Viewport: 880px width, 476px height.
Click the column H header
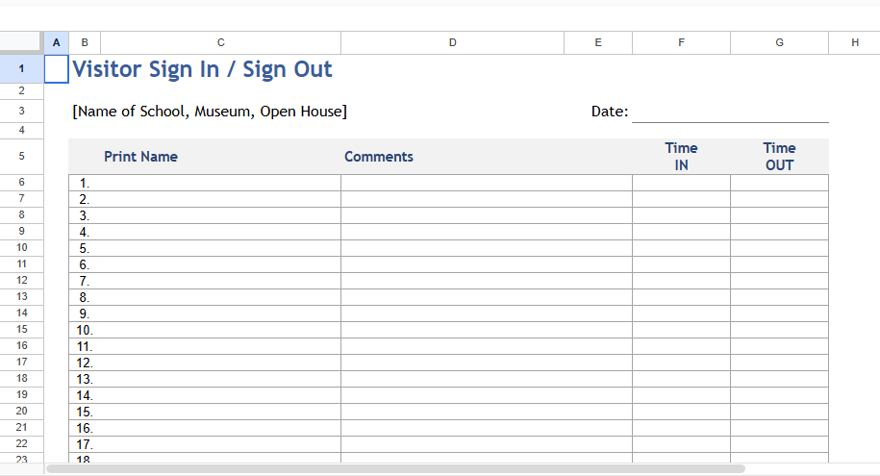[854, 42]
